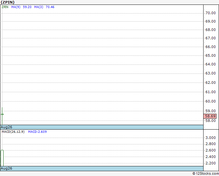Open the 12Stocks.com copyright link
The height and width of the screenshot is (176, 219).
click(205, 174)
